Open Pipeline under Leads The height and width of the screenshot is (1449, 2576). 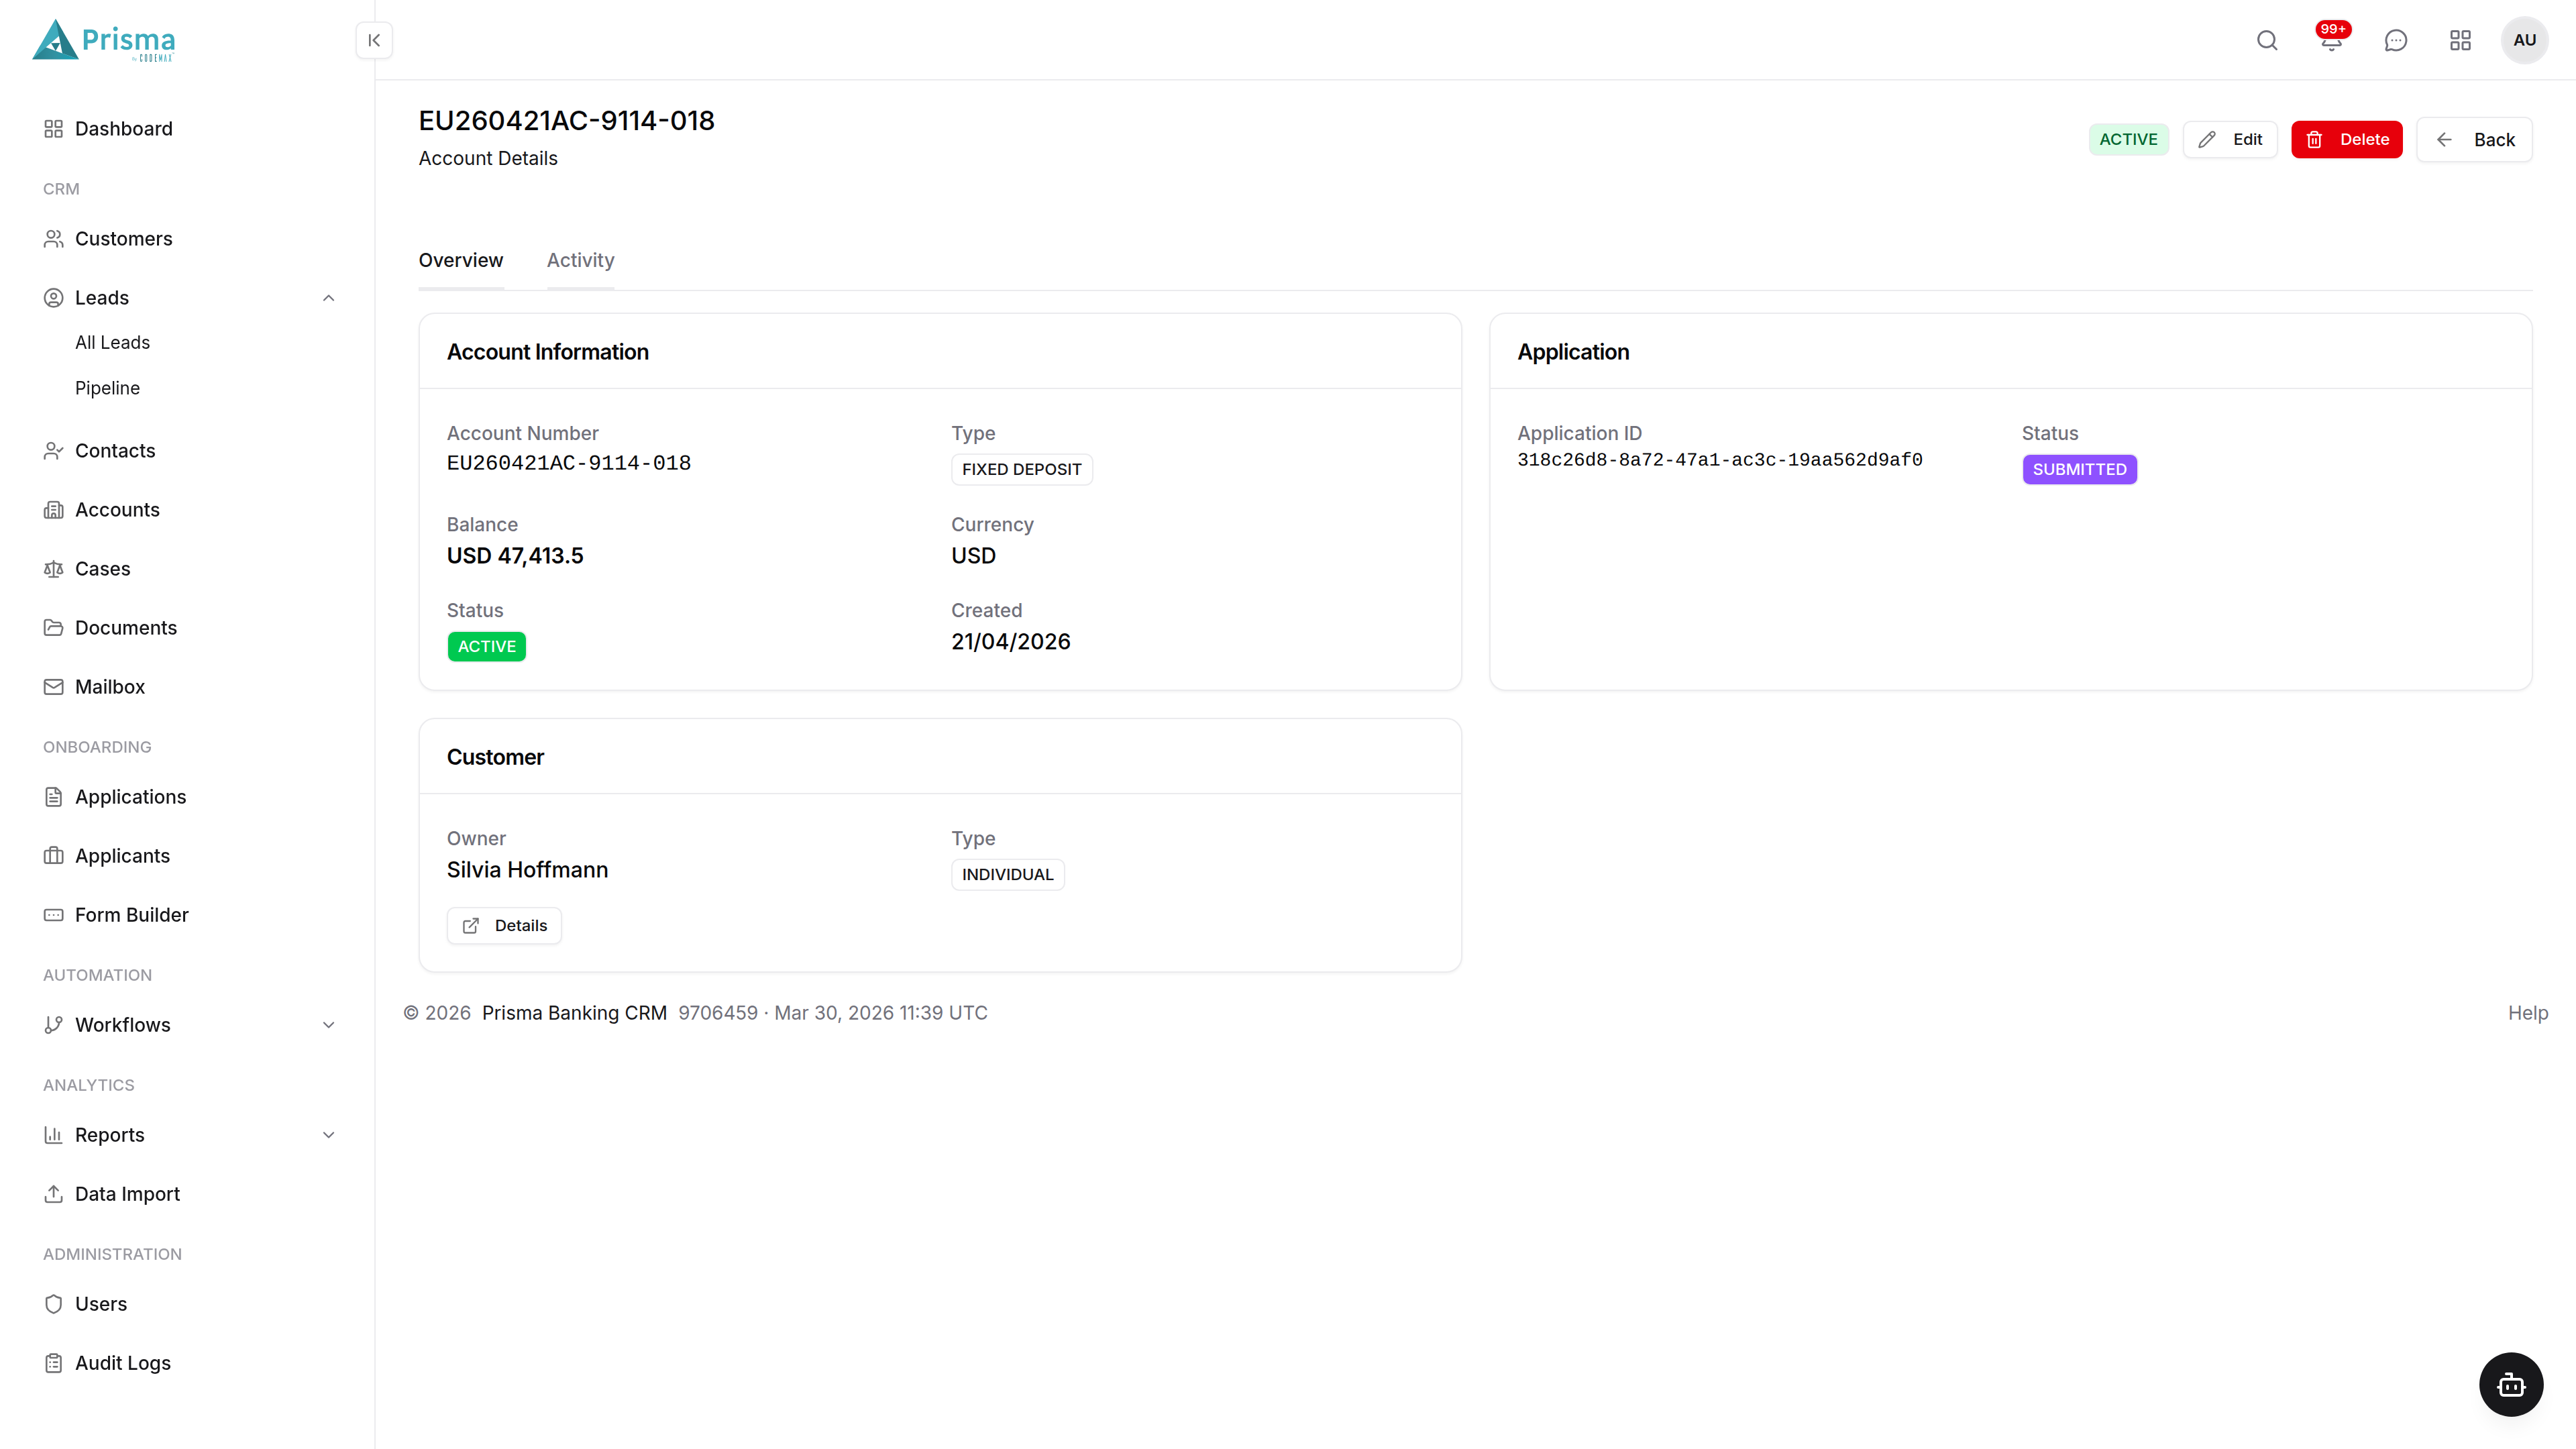click(108, 388)
